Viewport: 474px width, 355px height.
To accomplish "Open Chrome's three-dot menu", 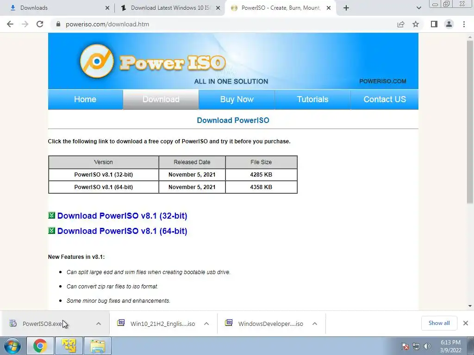I will coord(464,24).
